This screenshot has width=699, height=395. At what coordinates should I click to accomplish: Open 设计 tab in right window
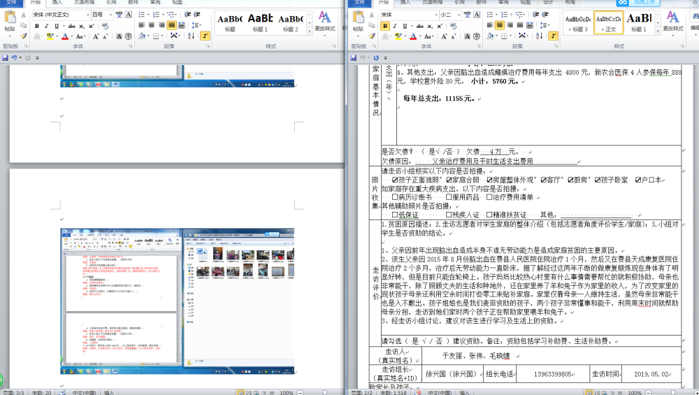tap(548, 3)
